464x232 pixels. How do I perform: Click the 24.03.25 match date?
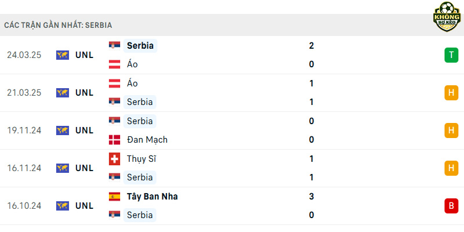[x=24, y=55]
